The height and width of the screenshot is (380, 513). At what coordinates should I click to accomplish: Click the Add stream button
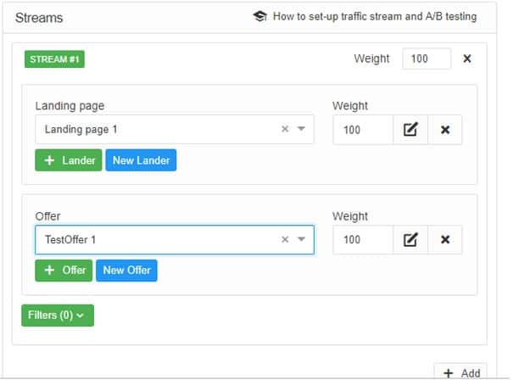tap(460, 373)
